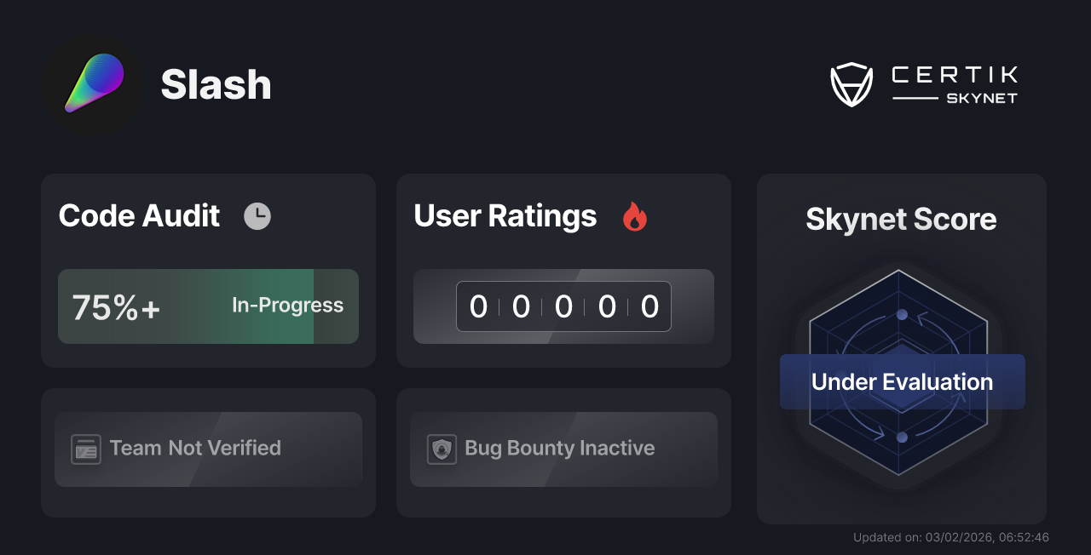Image resolution: width=1091 pixels, height=555 pixels.
Task: Click the Slash project logo
Action: tap(92, 84)
